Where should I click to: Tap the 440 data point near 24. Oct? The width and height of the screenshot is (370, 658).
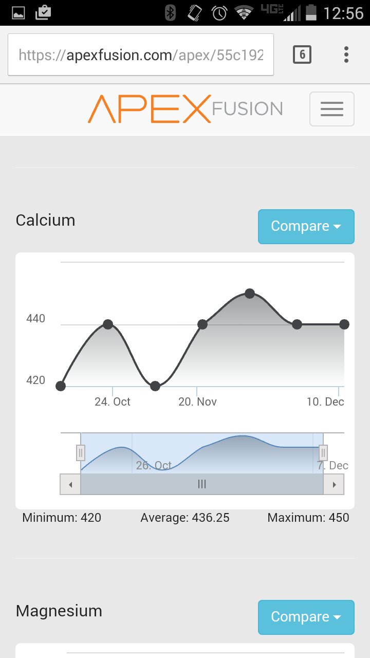[x=108, y=324]
